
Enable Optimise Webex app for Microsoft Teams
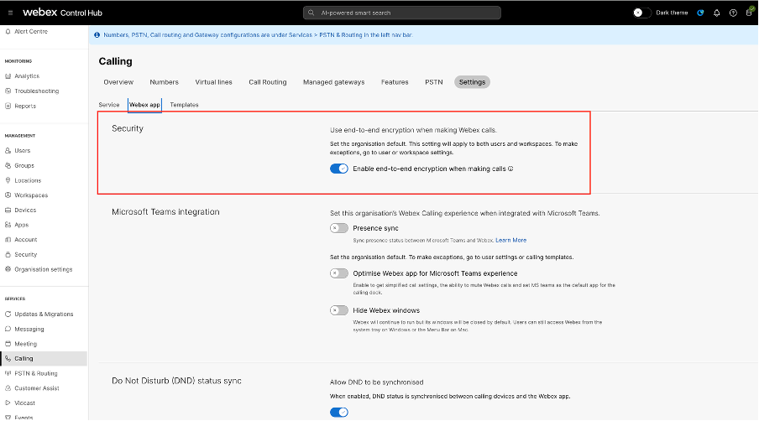point(339,273)
